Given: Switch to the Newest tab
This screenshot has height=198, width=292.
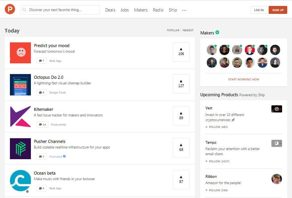Looking at the screenshot, I should coord(188,30).
